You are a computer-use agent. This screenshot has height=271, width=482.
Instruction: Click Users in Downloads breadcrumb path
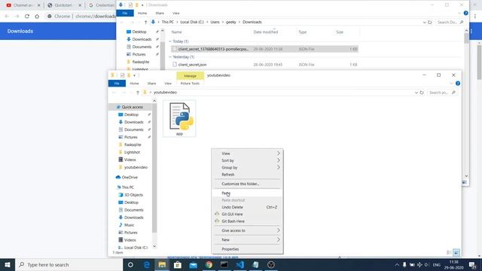tap(215, 22)
